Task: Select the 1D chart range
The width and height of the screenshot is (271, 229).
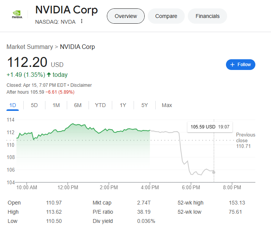Action: pos(13,105)
